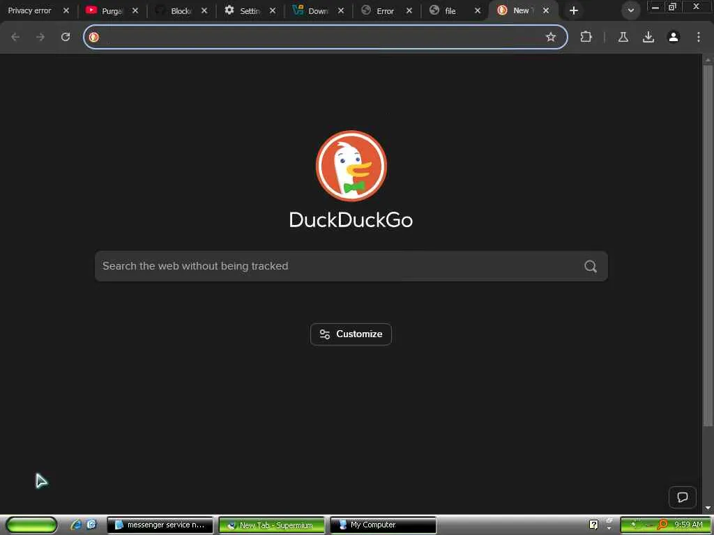Open the downloads icon
714x535 pixels.
pyautogui.click(x=648, y=37)
